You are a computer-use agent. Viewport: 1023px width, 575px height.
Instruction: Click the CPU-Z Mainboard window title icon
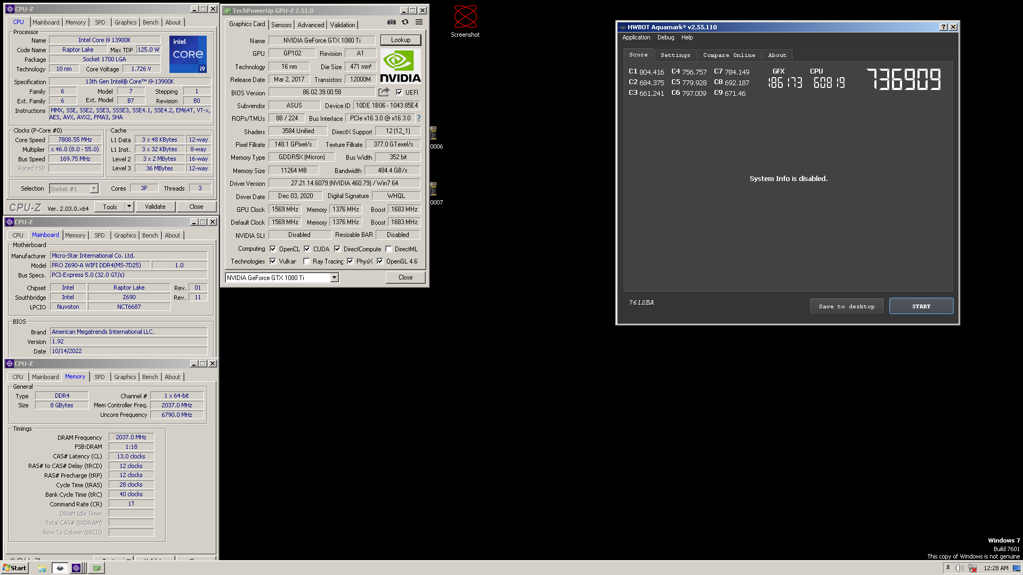10,222
